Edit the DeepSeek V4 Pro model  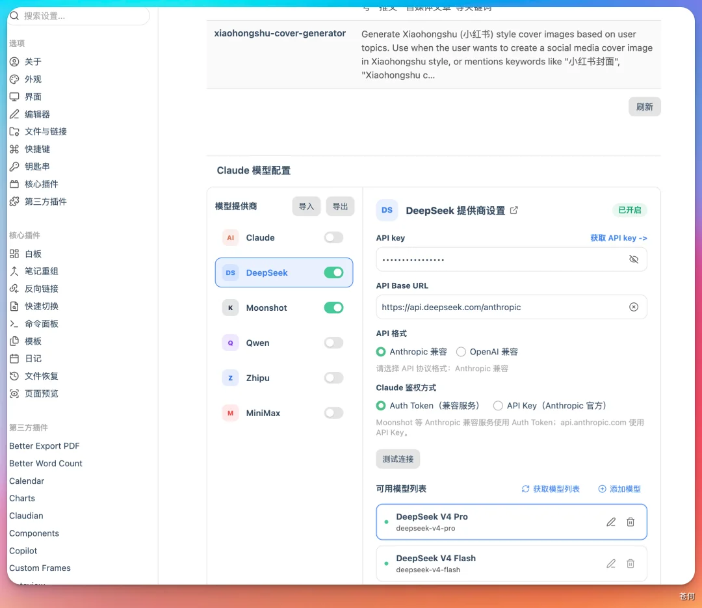610,522
